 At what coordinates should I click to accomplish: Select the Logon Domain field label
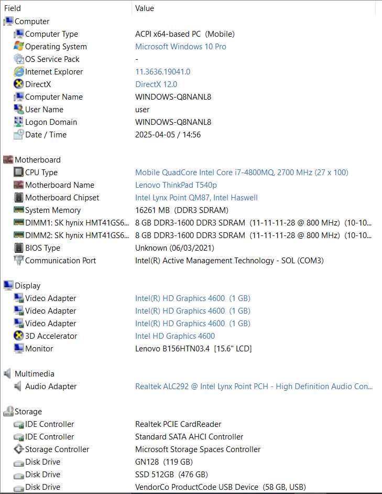[x=51, y=122]
